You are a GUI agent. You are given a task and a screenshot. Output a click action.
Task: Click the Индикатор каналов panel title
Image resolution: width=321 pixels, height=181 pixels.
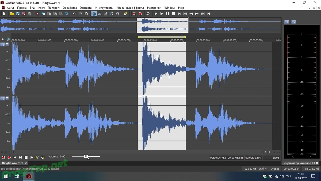297,163
